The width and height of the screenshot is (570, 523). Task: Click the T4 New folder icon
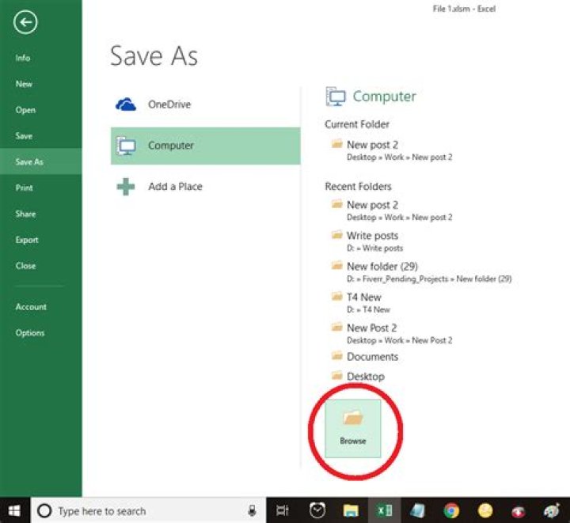point(336,296)
